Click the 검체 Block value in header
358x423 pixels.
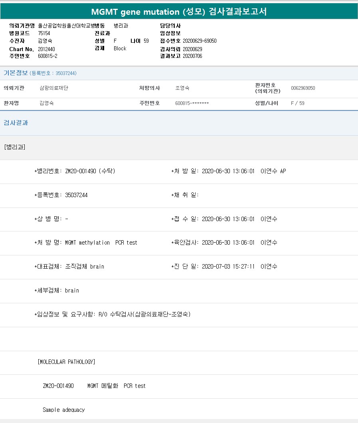[120, 48]
